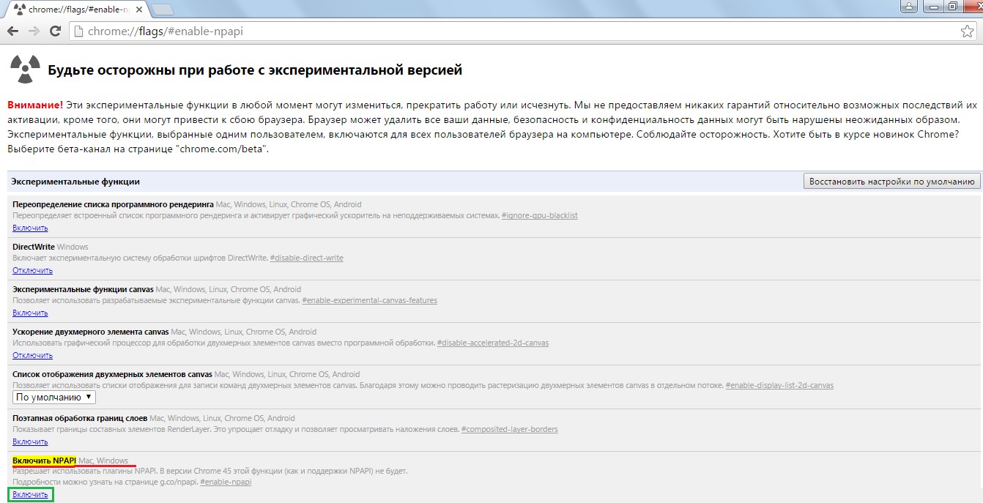The image size is (983, 503).
Task: Click Отключить under DirectWrite
Action: click(32, 270)
